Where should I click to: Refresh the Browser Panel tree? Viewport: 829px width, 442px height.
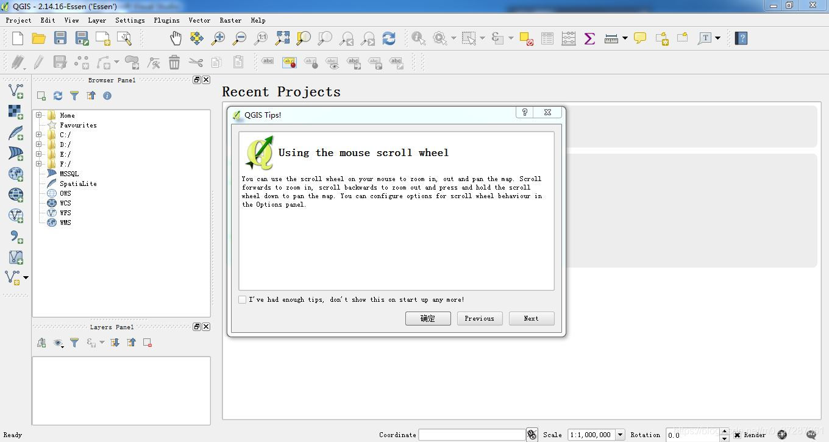(x=58, y=96)
